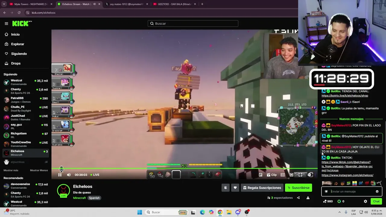Open Richgottem channel in the sidebar
Screen dimensions: 386x217
click(26, 135)
